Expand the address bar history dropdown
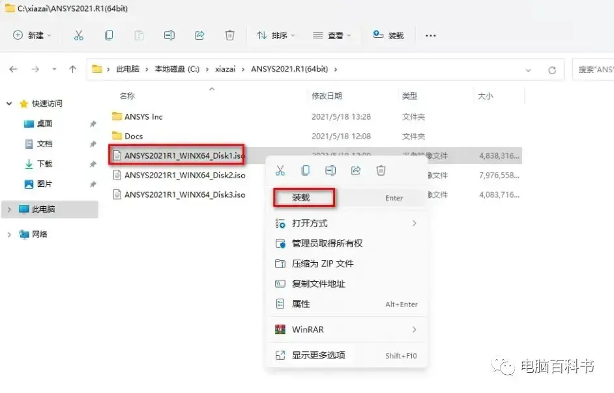 (x=528, y=70)
